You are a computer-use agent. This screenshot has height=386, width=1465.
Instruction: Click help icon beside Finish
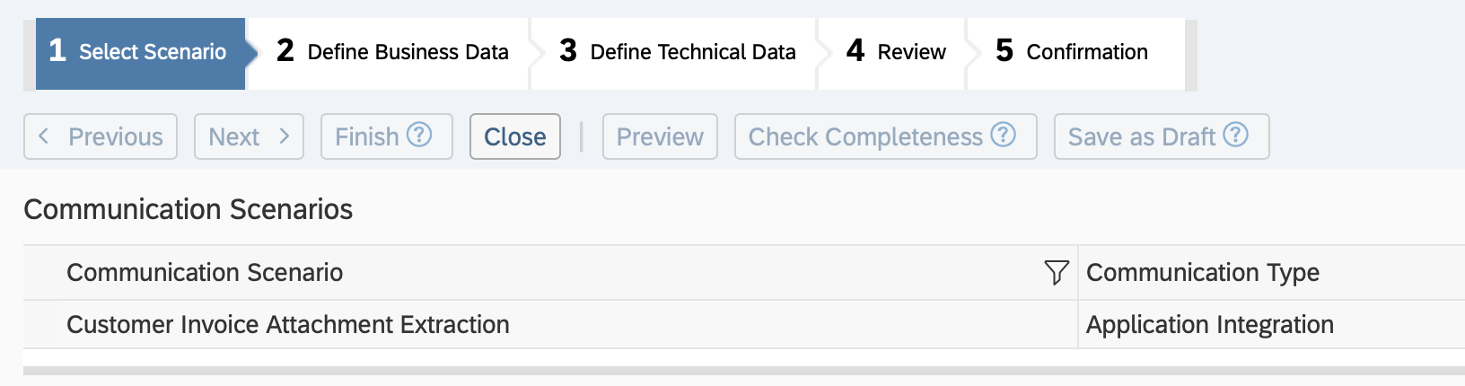pos(419,135)
